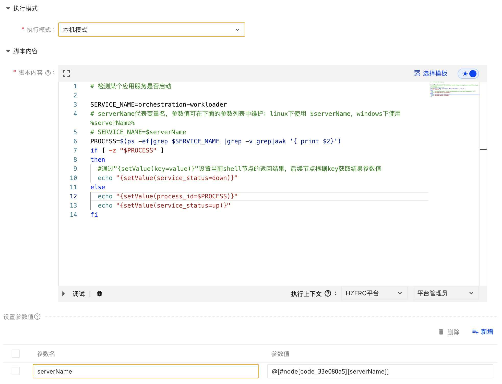Click echo service_status=up line
The image size is (502, 384).
(x=164, y=206)
